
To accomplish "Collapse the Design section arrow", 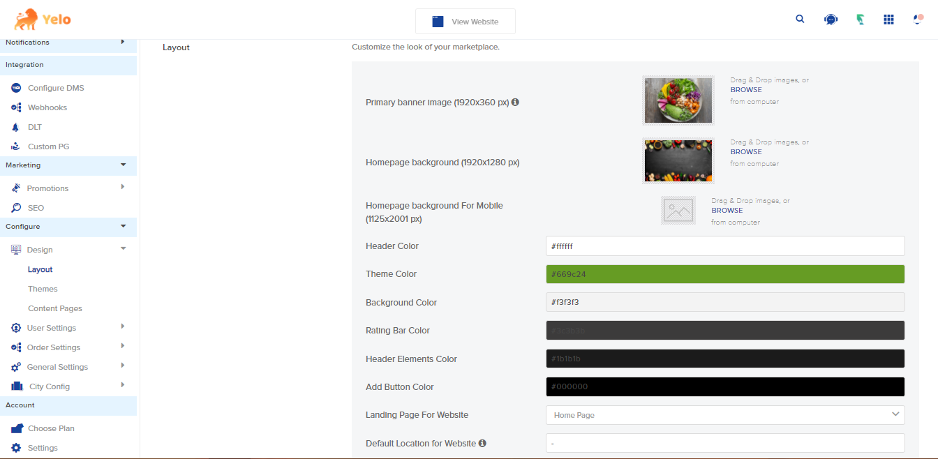I will click(x=123, y=249).
